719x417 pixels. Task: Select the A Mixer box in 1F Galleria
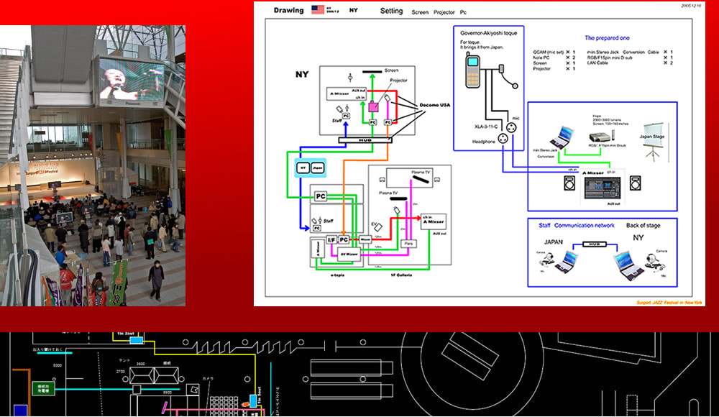(x=434, y=221)
